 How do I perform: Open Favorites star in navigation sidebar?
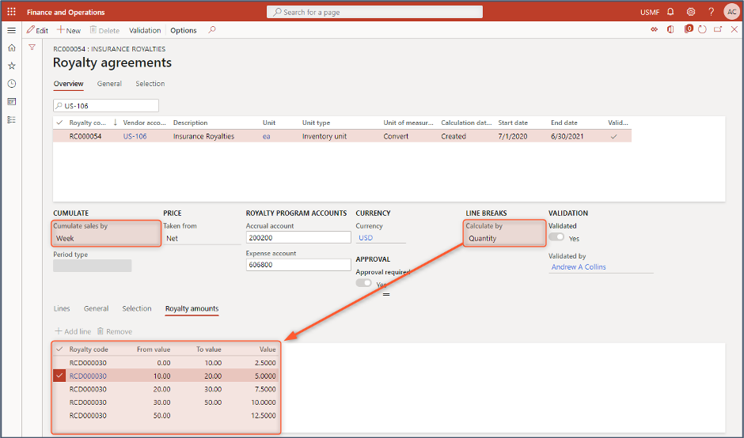coord(11,66)
